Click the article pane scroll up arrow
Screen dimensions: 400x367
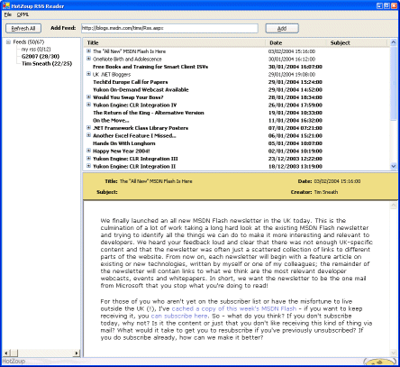394,206
